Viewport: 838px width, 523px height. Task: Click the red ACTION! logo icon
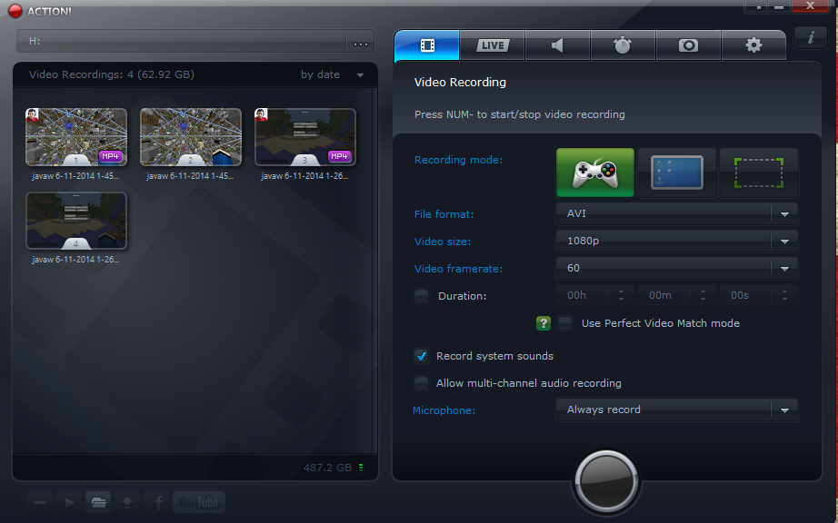pyautogui.click(x=15, y=11)
